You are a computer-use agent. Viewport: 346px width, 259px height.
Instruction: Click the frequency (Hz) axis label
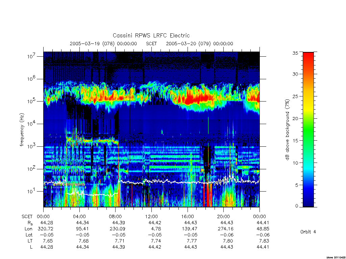pyautogui.click(x=22, y=130)
